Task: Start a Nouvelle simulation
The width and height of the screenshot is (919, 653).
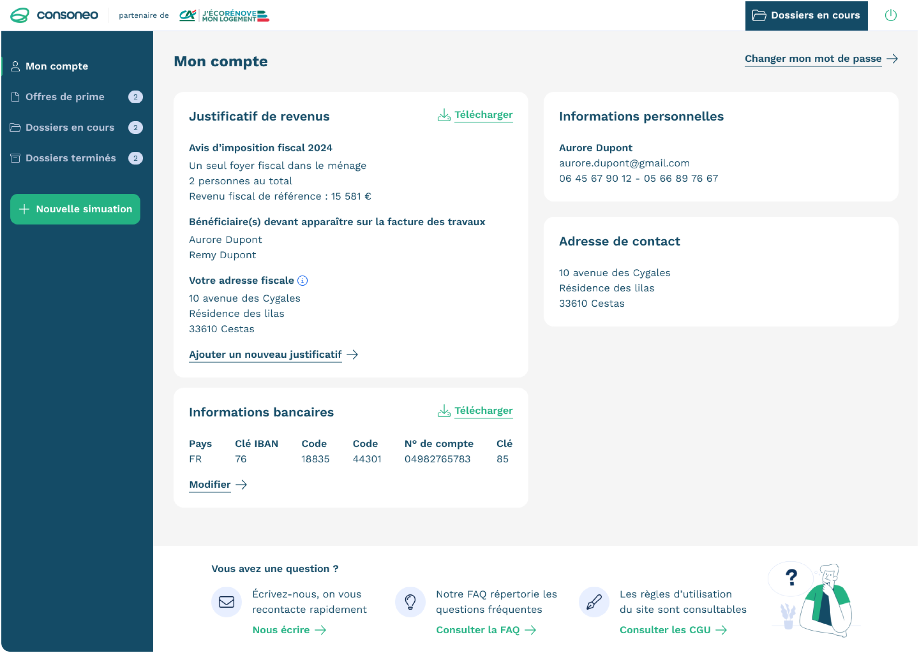Action: pyautogui.click(x=75, y=209)
